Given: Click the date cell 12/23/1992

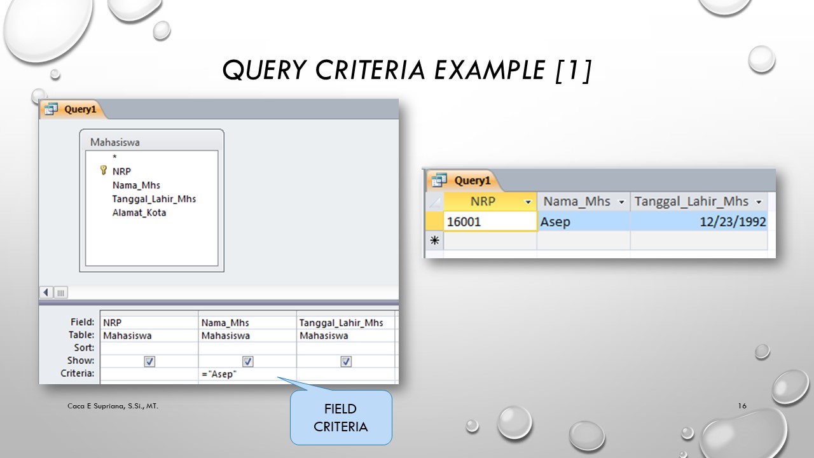Looking at the screenshot, I should 699,221.
